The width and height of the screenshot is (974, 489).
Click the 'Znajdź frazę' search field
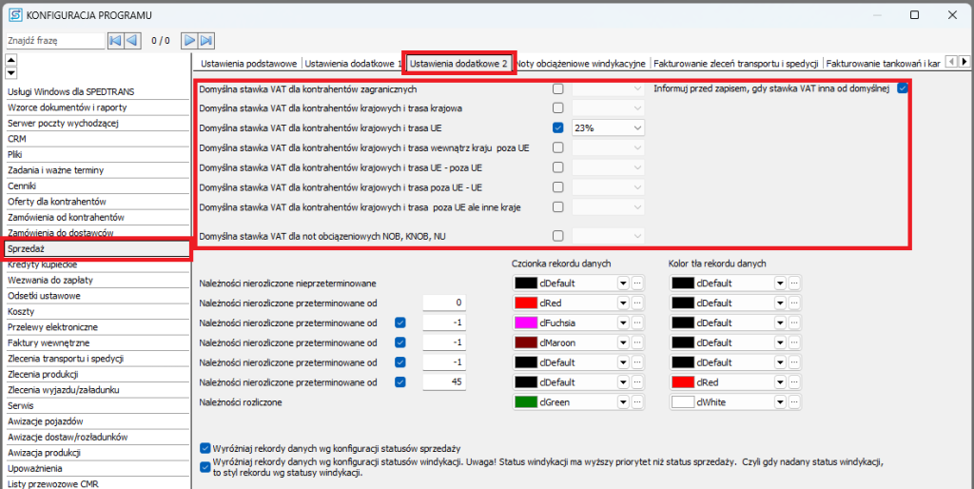[53, 41]
